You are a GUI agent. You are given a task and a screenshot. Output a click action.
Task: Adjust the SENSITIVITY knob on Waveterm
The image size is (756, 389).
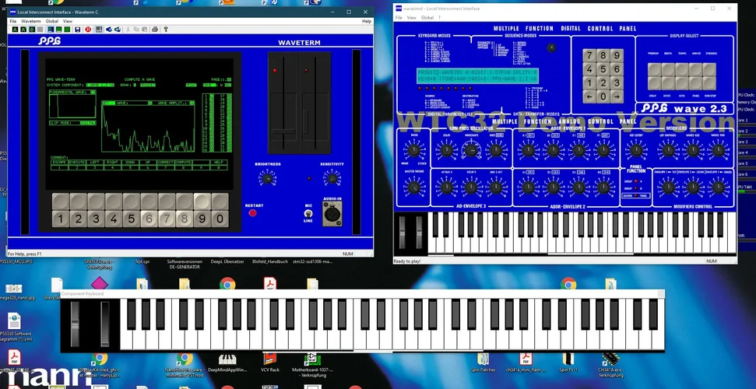[x=332, y=179]
